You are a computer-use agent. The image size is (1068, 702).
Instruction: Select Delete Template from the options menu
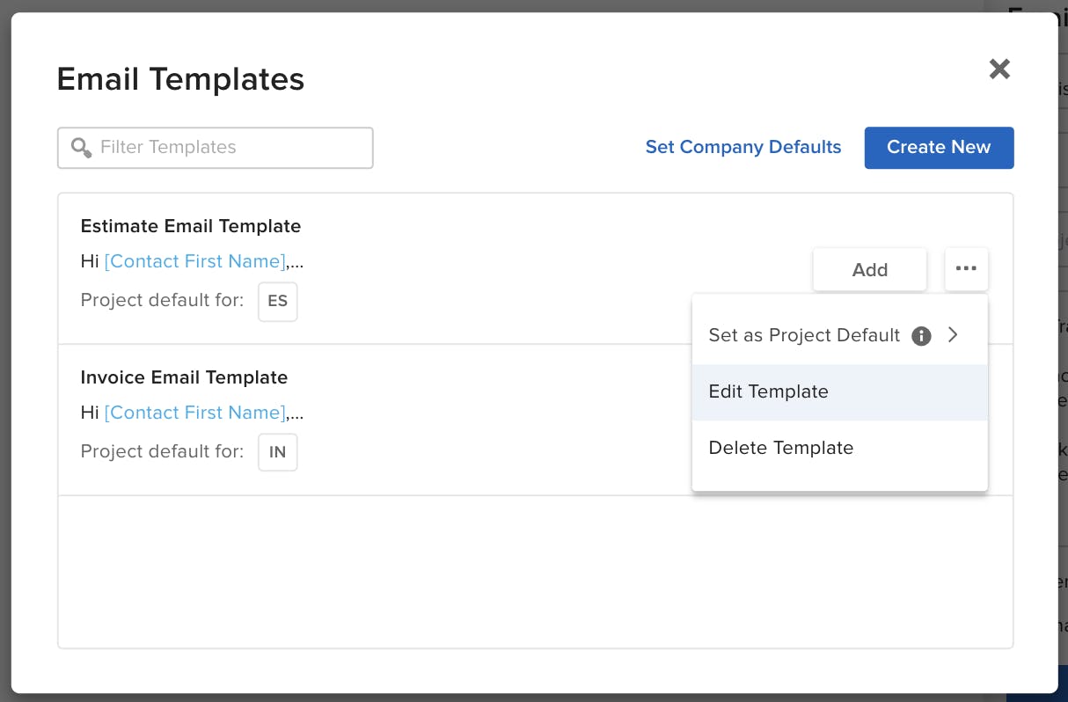click(780, 448)
